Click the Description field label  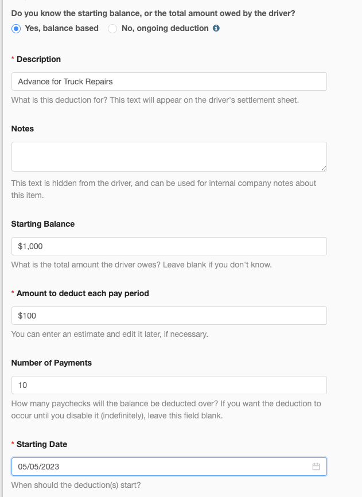(x=38, y=59)
